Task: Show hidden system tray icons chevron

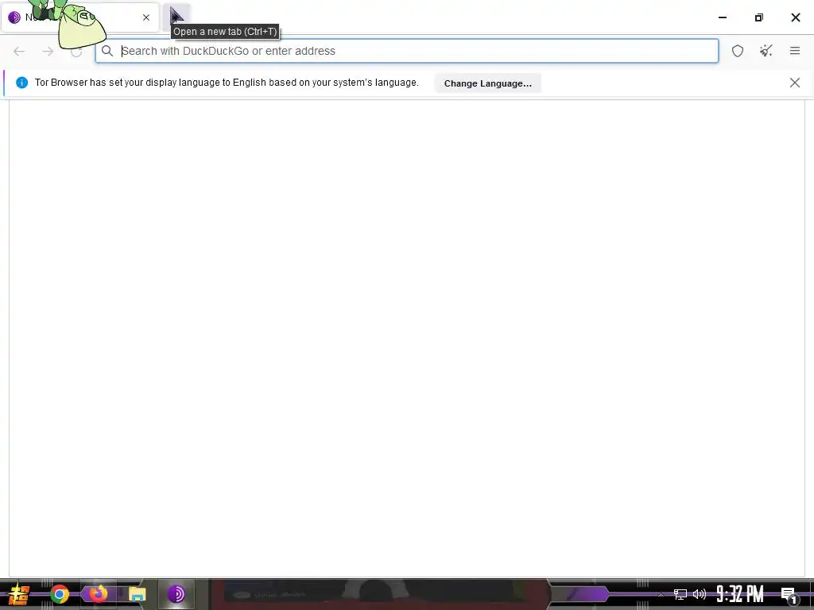Action: click(661, 594)
